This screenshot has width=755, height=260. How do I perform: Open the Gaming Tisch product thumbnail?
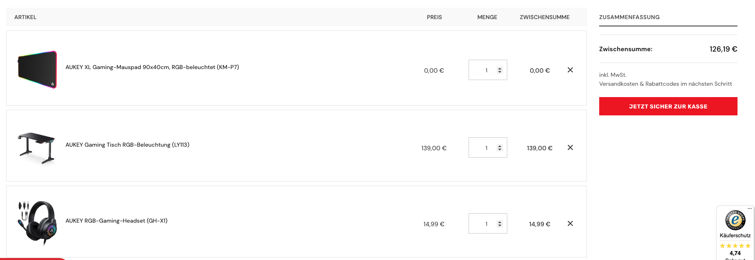click(37, 148)
